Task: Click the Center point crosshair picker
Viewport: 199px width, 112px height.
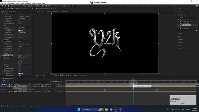Action: click(20, 57)
